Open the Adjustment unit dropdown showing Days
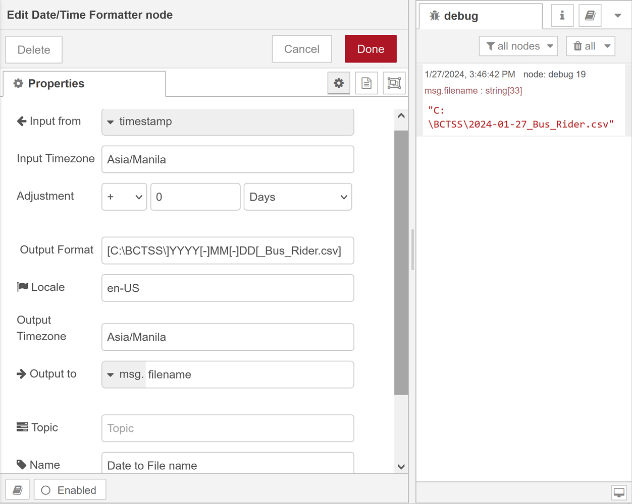 (297, 197)
